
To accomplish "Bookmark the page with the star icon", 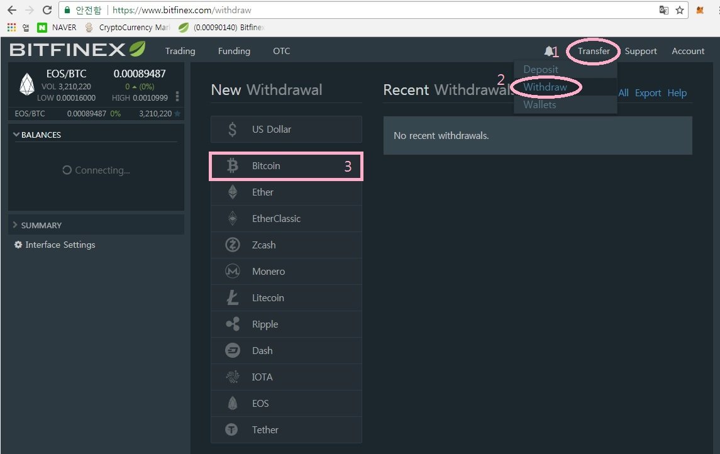I will point(680,10).
